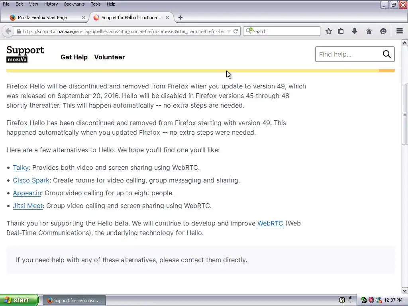This screenshot has width=408, height=306.
Task: Click the Hello chat bubble icon
Action: click(x=383, y=31)
